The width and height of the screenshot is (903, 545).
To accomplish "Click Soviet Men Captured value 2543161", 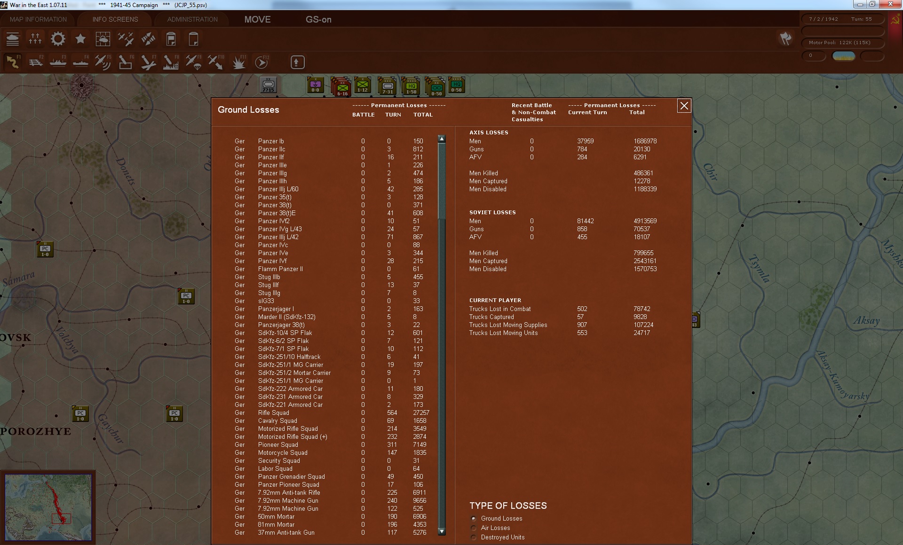I will 645,261.
